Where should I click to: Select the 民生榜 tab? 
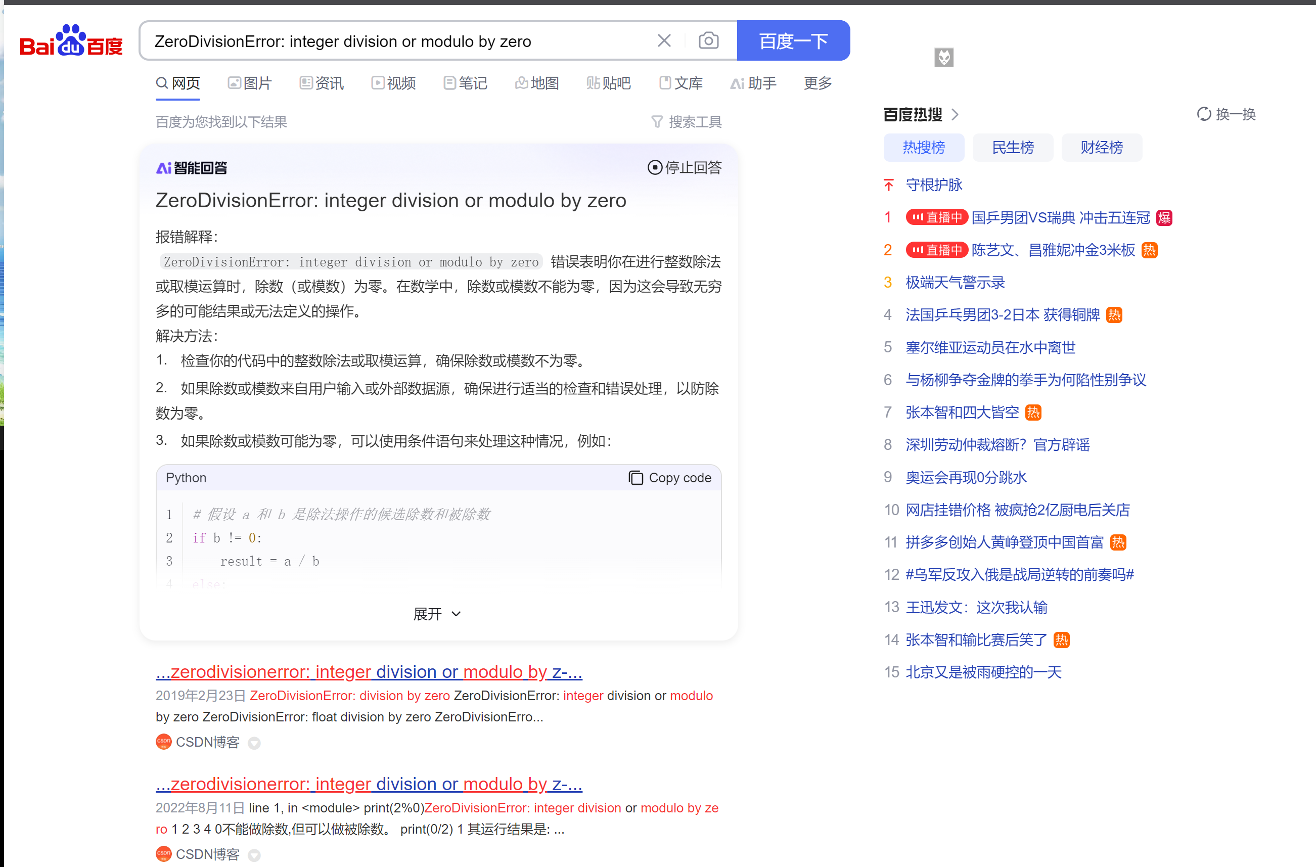point(1013,147)
